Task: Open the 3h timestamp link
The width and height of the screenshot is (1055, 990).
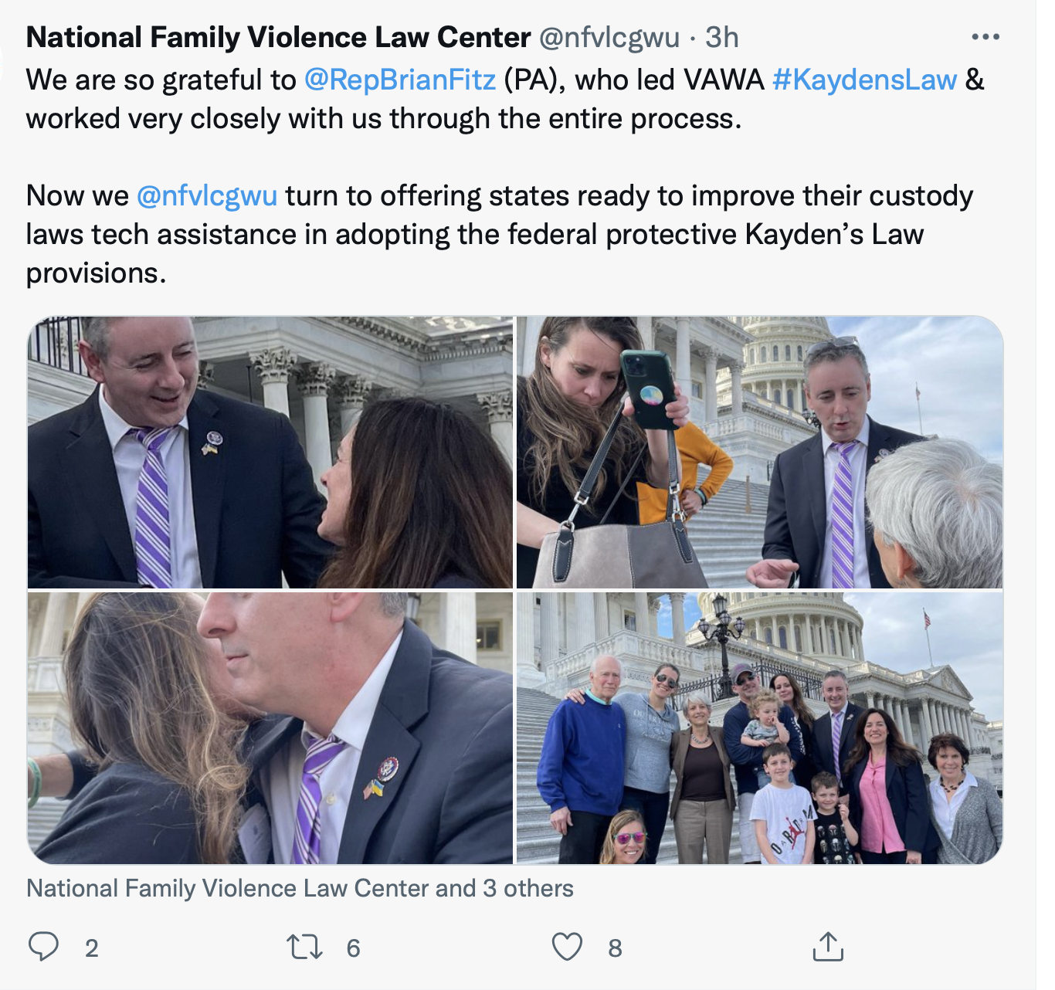Action: click(722, 37)
